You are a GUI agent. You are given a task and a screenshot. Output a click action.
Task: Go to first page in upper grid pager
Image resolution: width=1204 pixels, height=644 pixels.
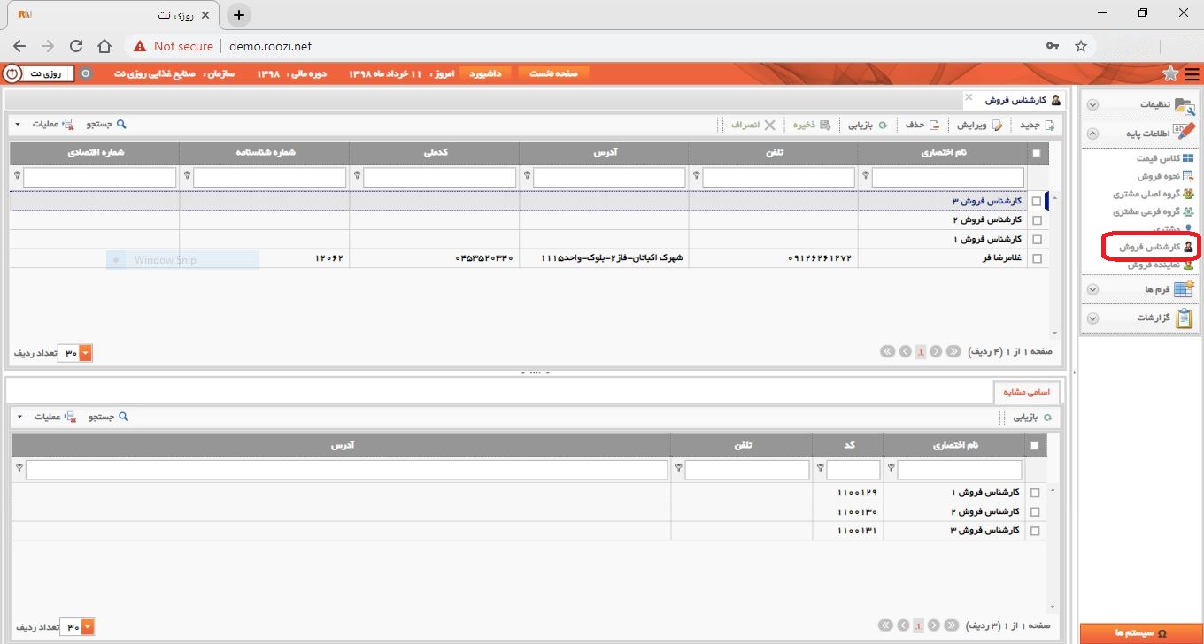[x=953, y=352]
